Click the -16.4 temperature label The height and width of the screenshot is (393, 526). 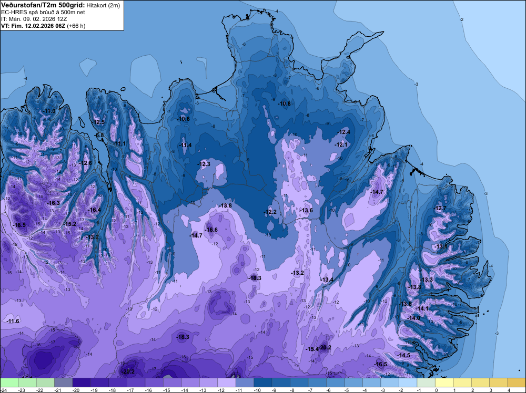[x=94, y=210]
